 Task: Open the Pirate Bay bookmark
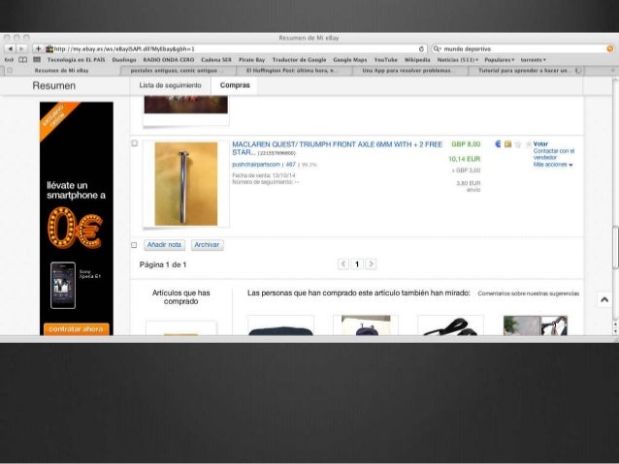pyautogui.click(x=251, y=60)
